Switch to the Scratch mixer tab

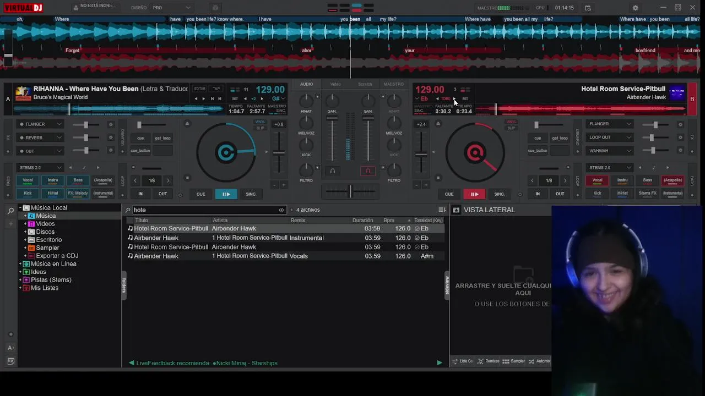click(365, 84)
